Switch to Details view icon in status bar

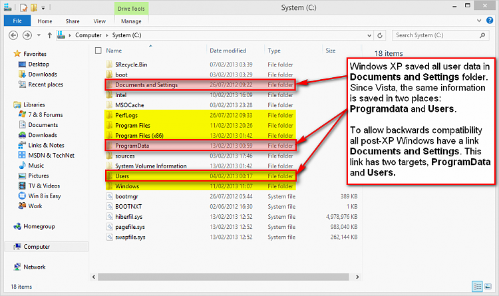(477, 287)
